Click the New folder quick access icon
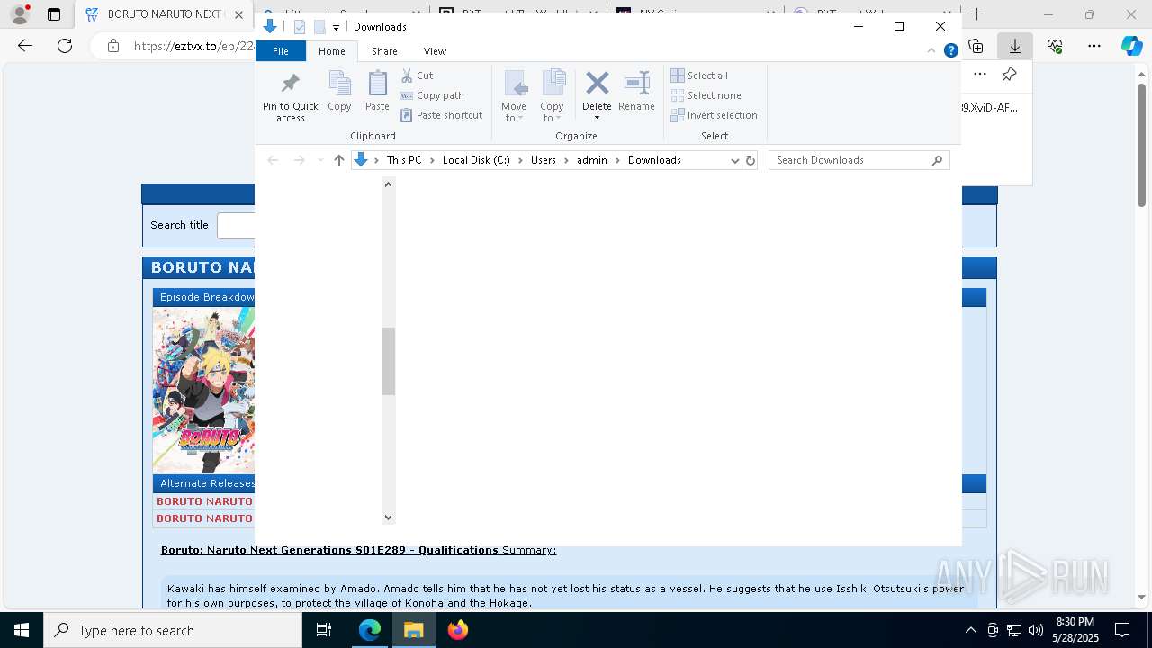This screenshot has width=1152, height=648. click(319, 27)
